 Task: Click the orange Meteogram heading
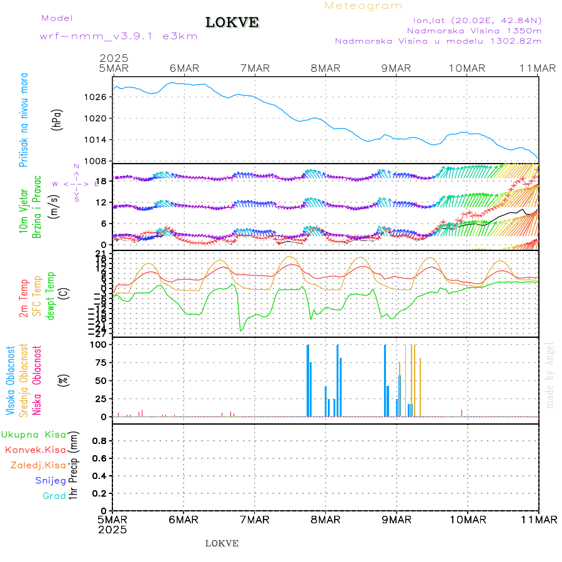(x=363, y=6)
